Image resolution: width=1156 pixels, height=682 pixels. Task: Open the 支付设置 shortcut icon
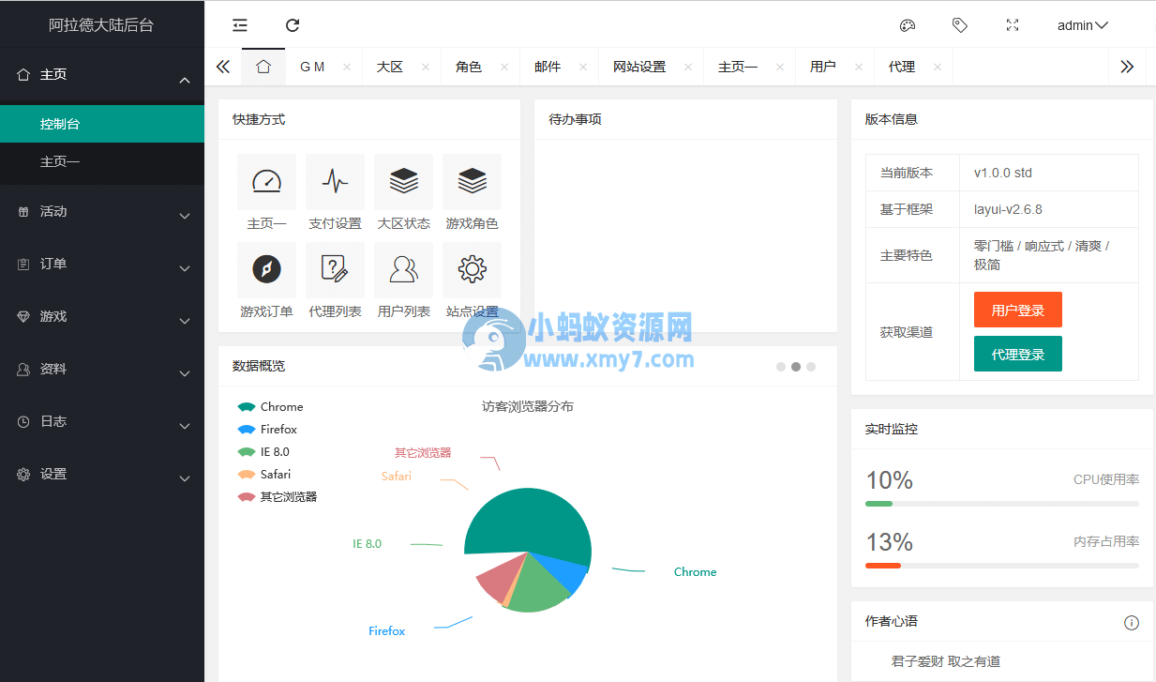tap(335, 182)
